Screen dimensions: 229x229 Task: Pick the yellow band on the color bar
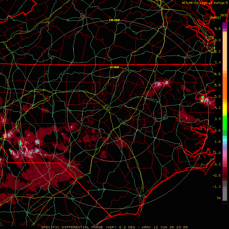tap(225, 109)
